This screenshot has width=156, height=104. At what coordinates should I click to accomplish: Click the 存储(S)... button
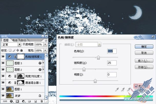[x=144, y=67]
